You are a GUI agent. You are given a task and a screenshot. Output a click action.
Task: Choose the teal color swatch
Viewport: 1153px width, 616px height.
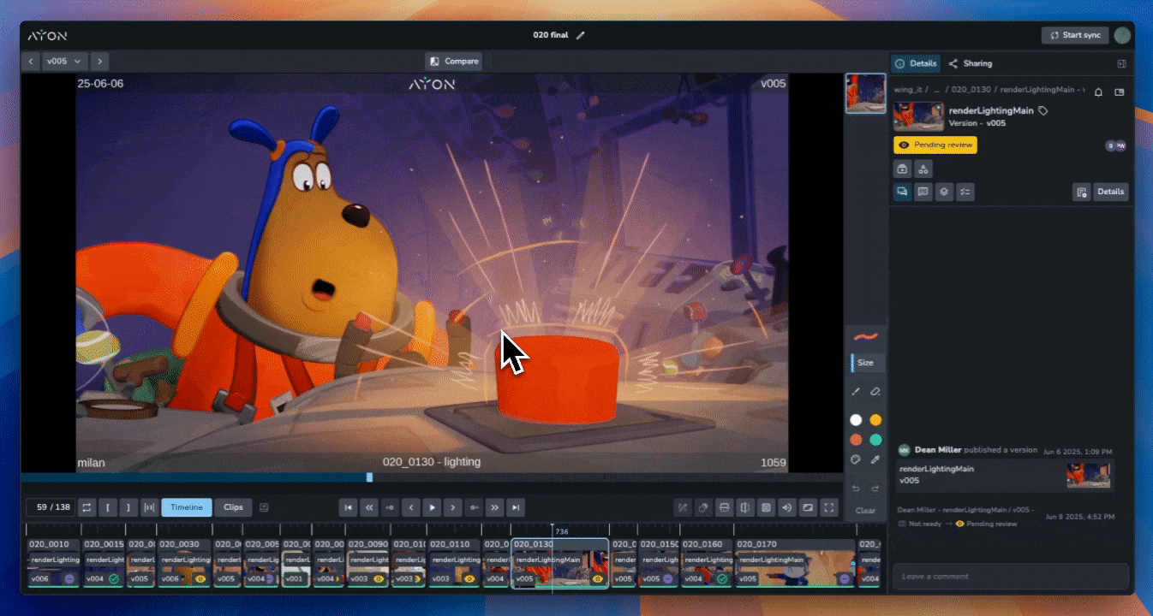875,440
